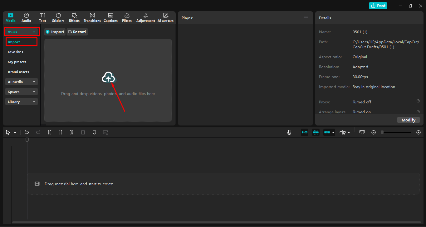The height and width of the screenshot is (227, 426).
Task: Click the Undo icon
Action: pyautogui.click(x=27, y=132)
